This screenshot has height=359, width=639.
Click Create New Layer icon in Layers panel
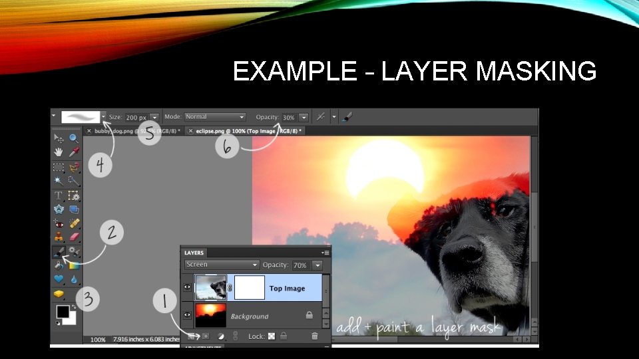[191, 336]
